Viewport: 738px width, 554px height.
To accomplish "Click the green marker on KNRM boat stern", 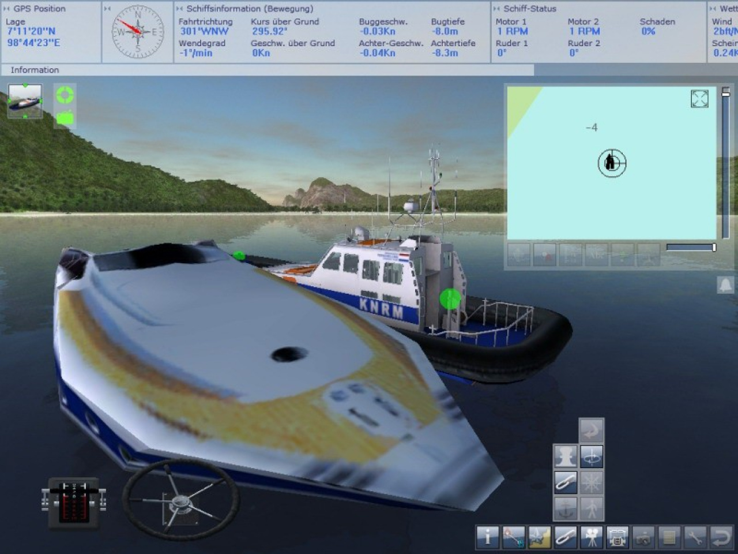I will (450, 298).
